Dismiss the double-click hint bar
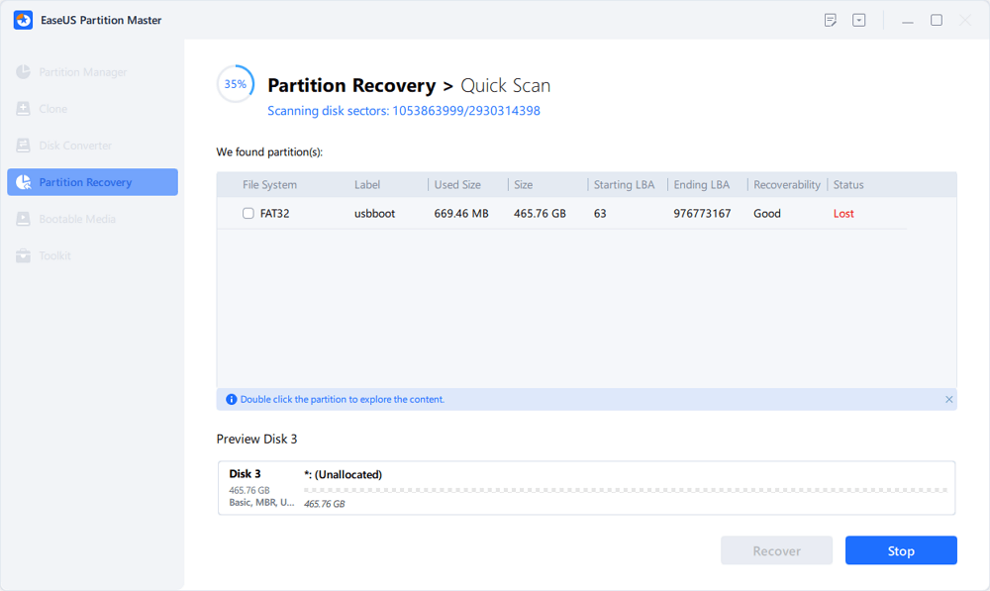Viewport: 990px width, 591px height. (949, 400)
